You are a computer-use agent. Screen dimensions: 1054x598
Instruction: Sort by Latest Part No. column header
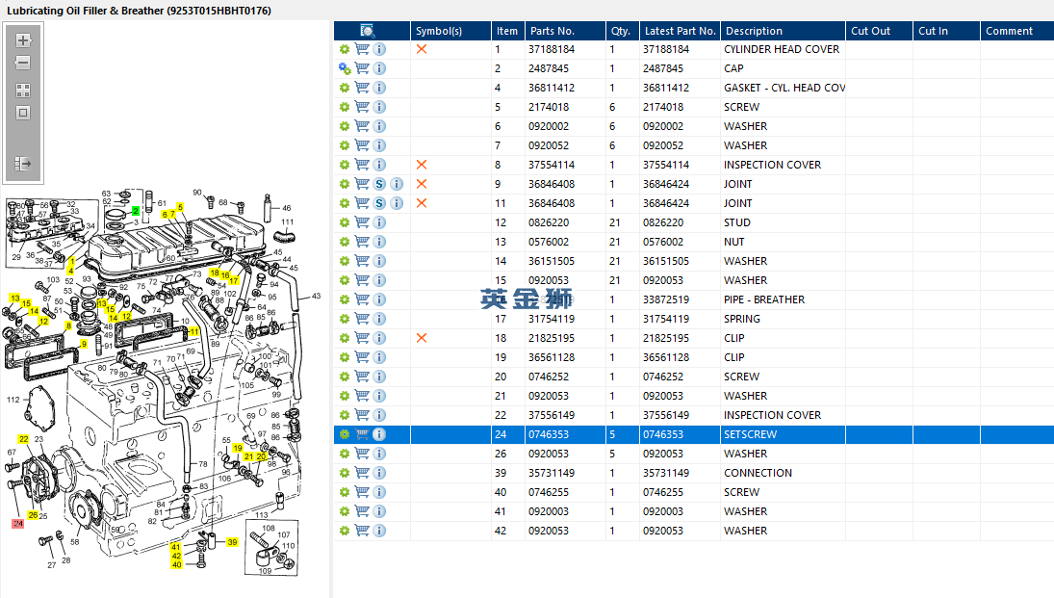coord(680,31)
